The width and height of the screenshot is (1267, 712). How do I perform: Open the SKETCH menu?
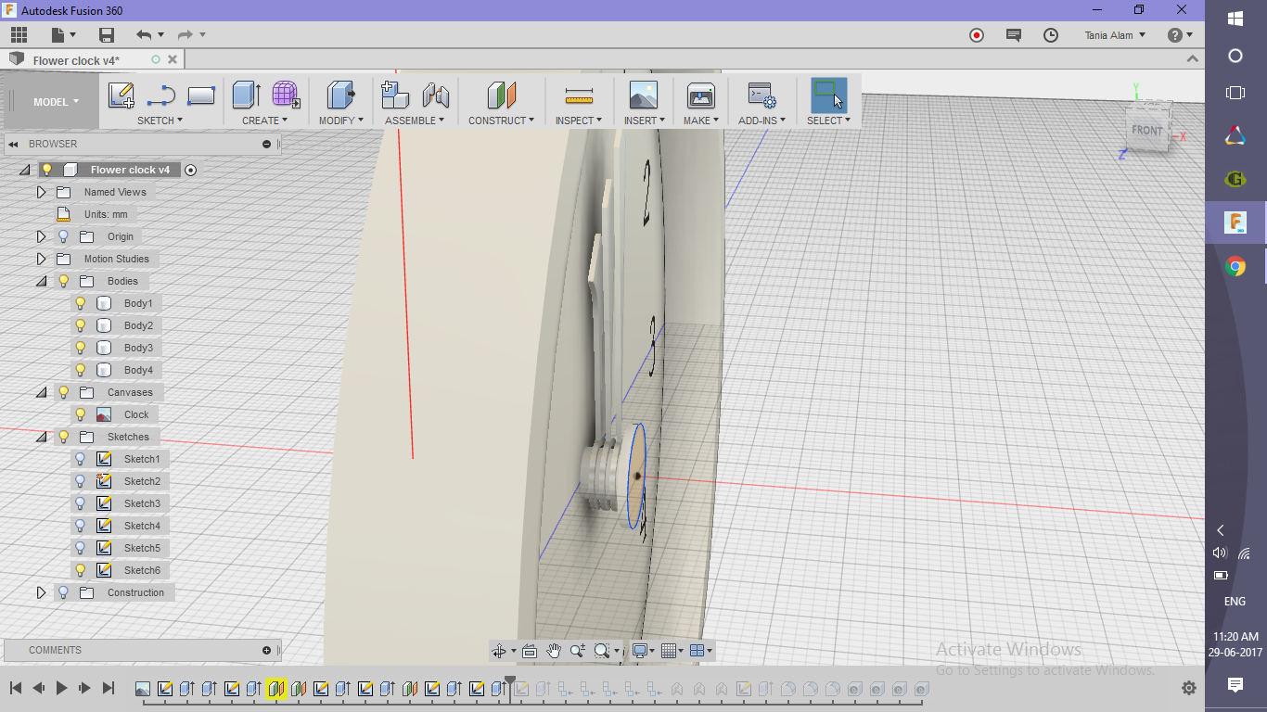click(x=160, y=121)
